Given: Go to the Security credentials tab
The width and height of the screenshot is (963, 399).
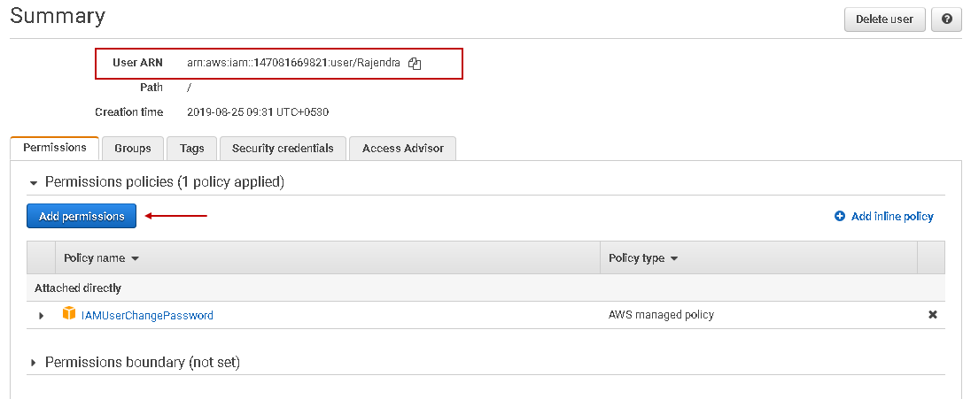Looking at the screenshot, I should coord(283,149).
